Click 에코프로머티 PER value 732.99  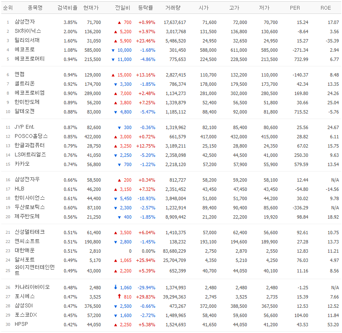pos(301,59)
